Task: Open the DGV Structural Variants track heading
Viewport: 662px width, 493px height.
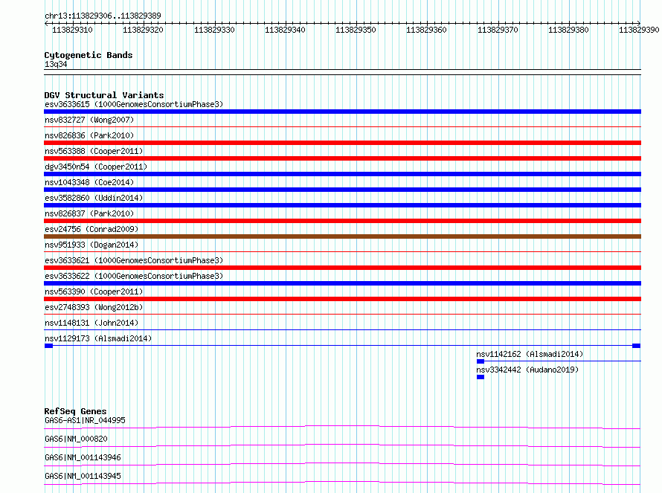Action: point(104,95)
